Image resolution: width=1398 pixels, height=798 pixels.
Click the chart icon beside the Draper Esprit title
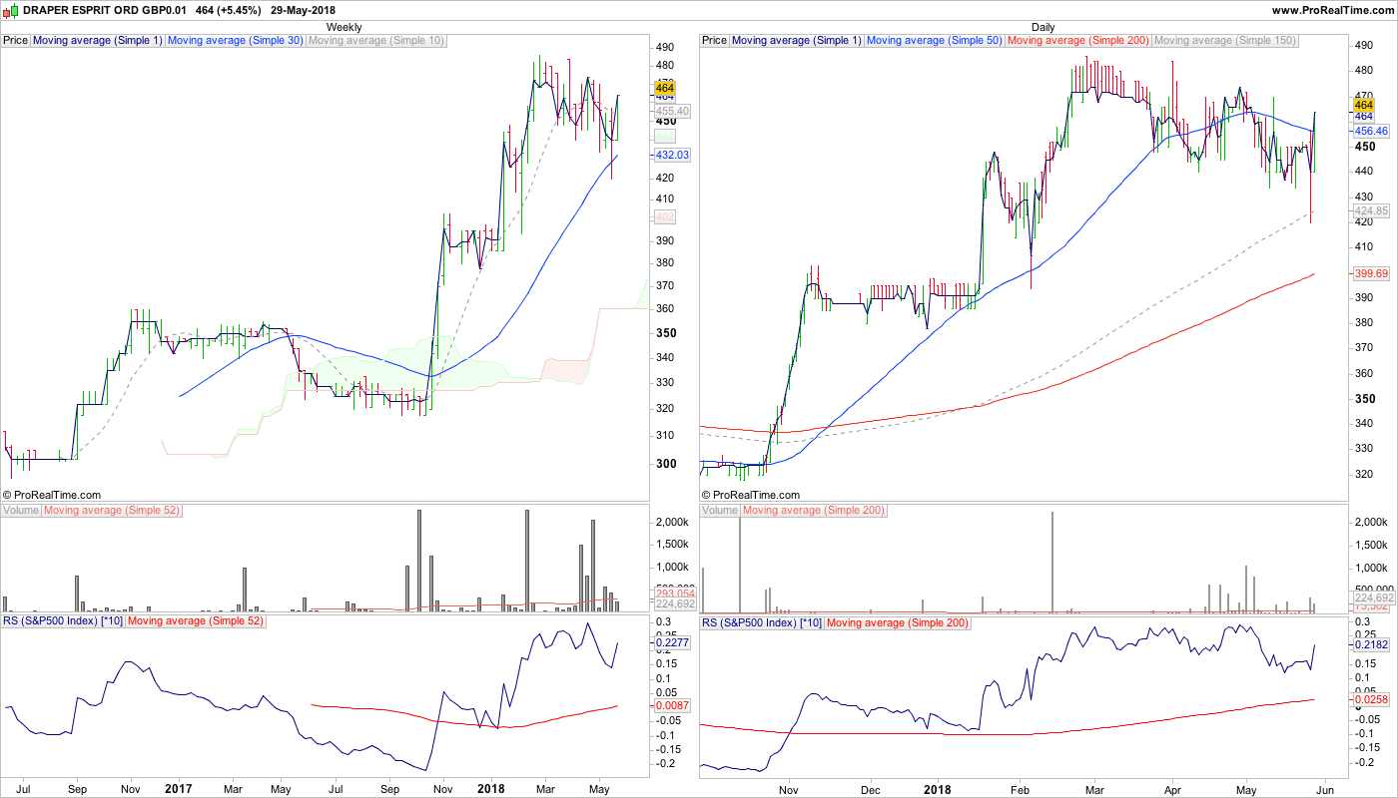click(x=10, y=10)
